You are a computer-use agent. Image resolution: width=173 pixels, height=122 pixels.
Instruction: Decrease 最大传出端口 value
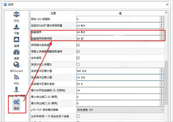click(x=162, y=105)
